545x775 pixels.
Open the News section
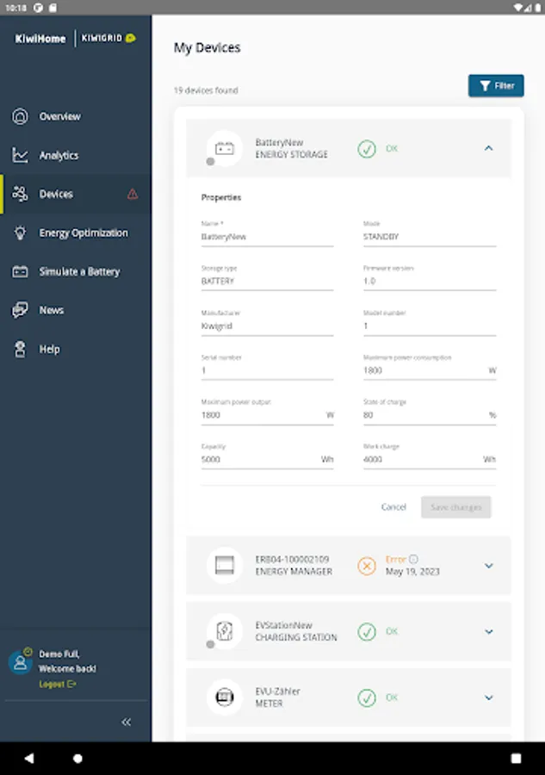pyautogui.click(x=76, y=310)
